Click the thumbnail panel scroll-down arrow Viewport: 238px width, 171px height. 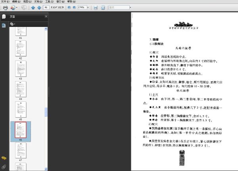(x=46, y=169)
